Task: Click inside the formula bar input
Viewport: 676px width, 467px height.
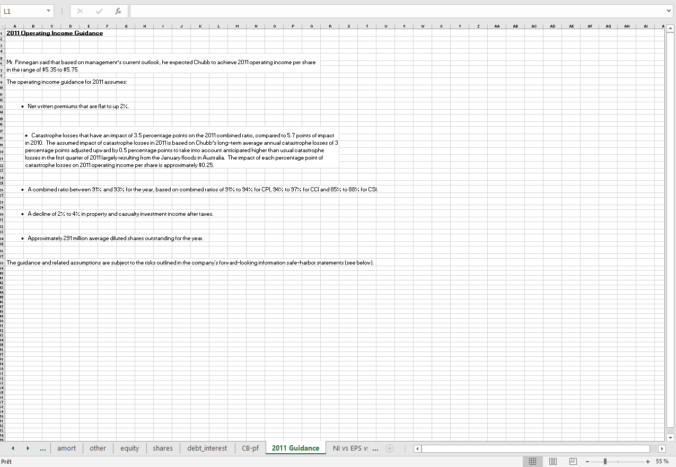Action: pyautogui.click(x=397, y=11)
